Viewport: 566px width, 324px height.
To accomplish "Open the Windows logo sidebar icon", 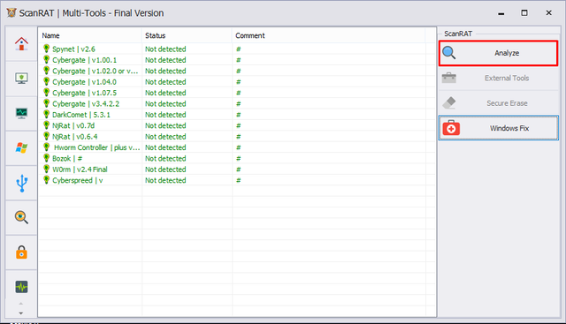I will coord(21,147).
